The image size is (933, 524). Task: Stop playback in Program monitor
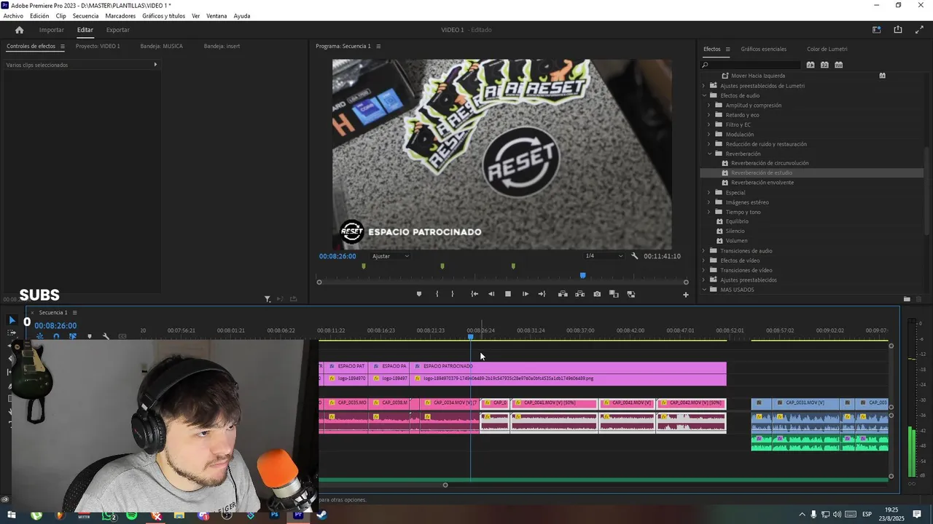(508, 294)
